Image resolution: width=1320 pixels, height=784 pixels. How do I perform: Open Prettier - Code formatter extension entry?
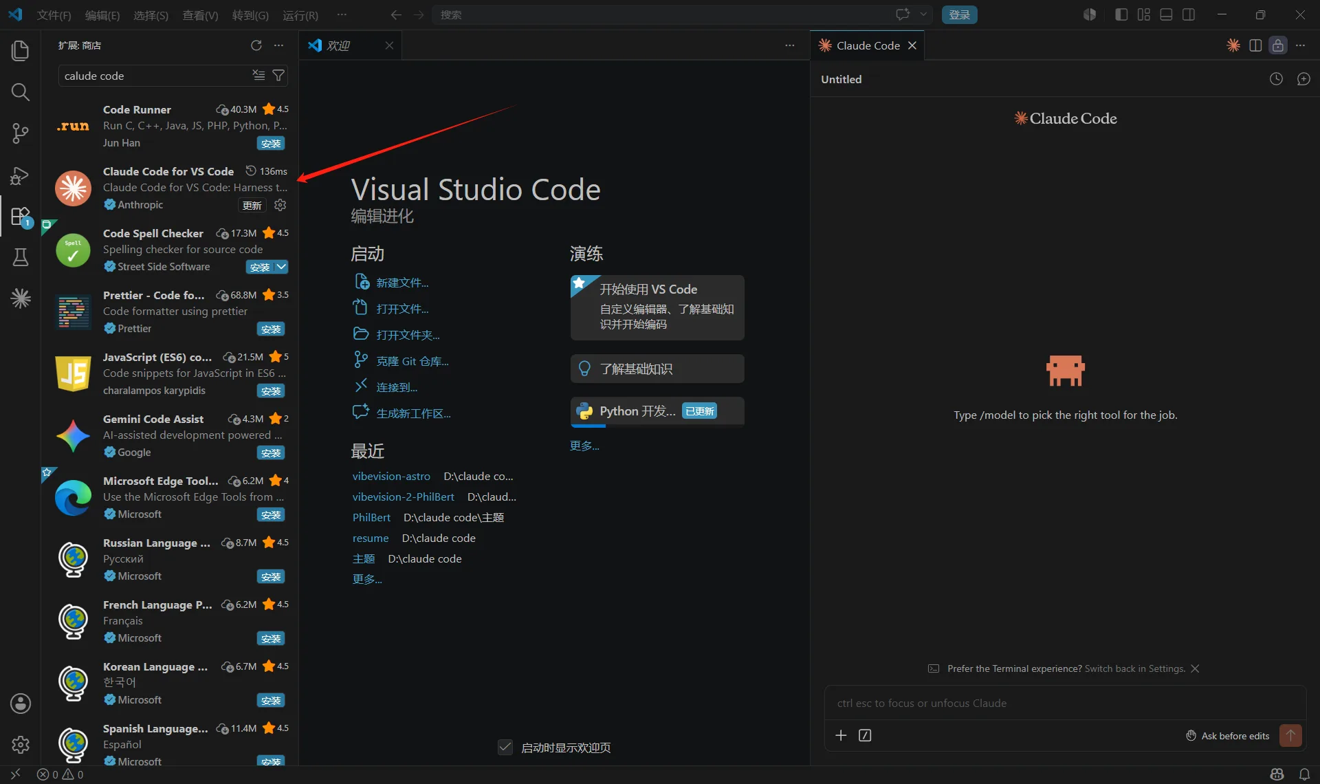click(171, 312)
